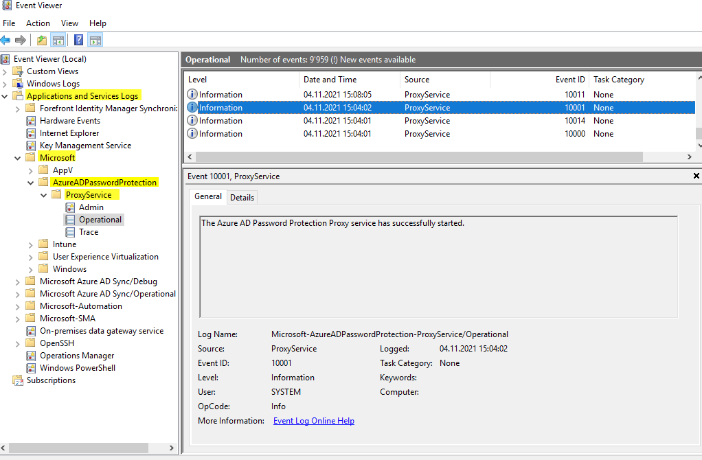Click the tree pane horizontal scrollbar thumb
Image resolution: width=702 pixels, height=460 pixels.
[x=78, y=448]
